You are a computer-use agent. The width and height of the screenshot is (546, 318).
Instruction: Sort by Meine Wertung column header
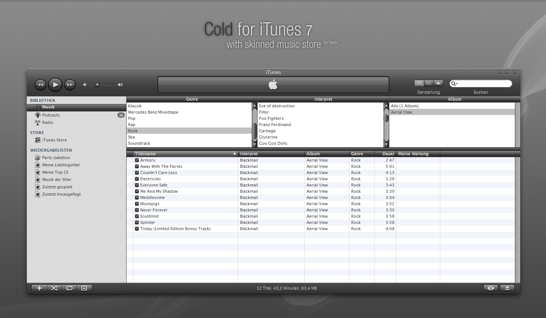point(418,154)
